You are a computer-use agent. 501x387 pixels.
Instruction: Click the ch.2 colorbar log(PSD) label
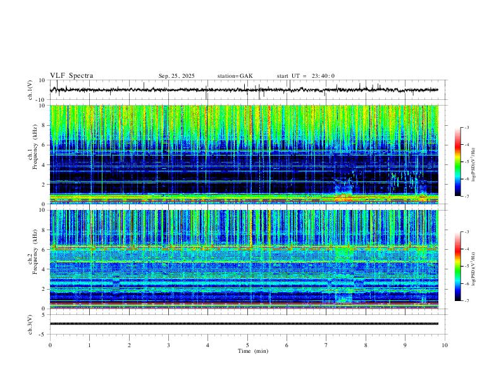[473, 269]
